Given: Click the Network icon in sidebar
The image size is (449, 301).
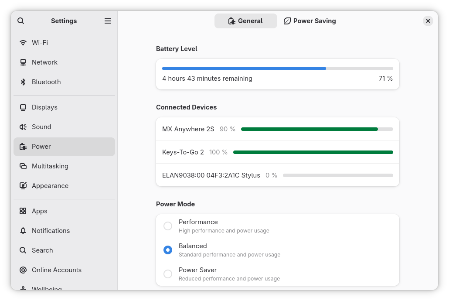Looking at the screenshot, I should pyautogui.click(x=23, y=62).
